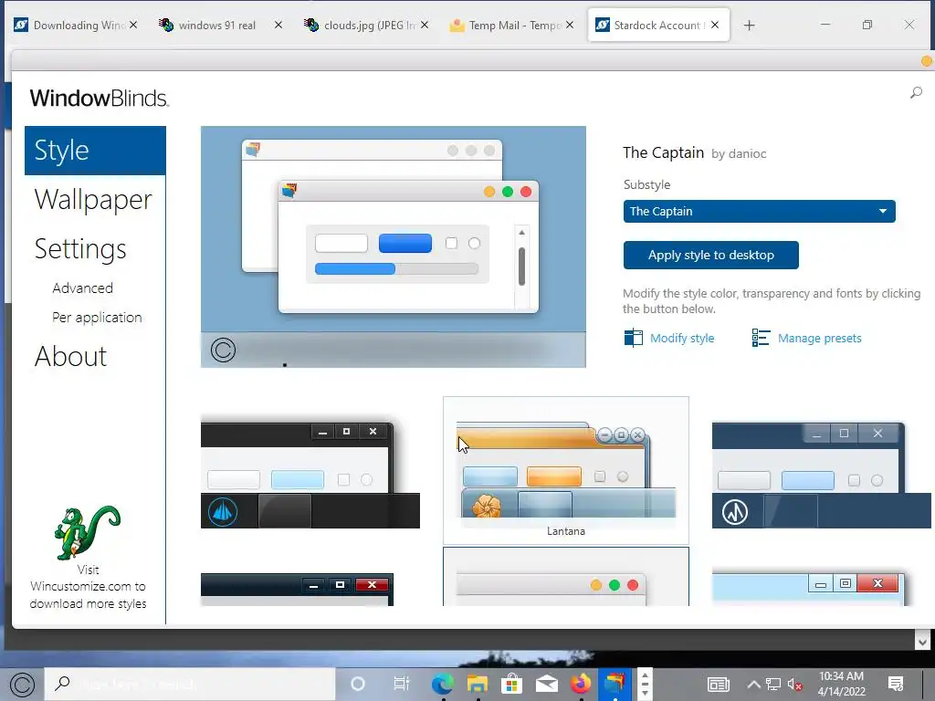Click the Wincustomize green lizard mascot
The image size is (935, 701).
88,532
